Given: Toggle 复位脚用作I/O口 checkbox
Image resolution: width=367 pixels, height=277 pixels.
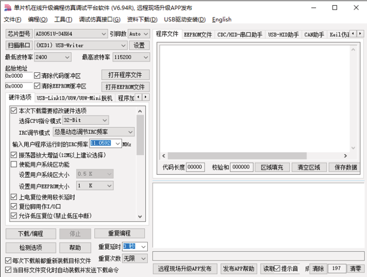Looking at the screenshot, I should click(x=14, y=206).
